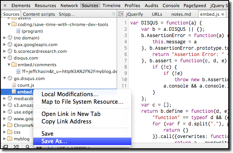Toggle the navigator sidebar hide icon

[x=121, y=14]
